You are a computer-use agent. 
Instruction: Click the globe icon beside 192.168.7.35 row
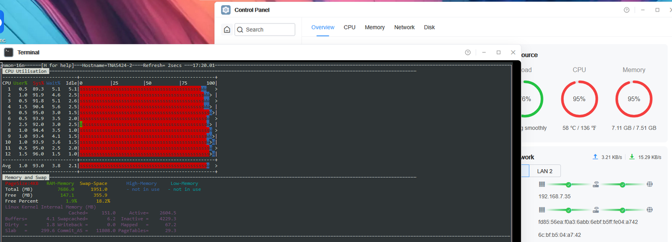tap(650, 184)
